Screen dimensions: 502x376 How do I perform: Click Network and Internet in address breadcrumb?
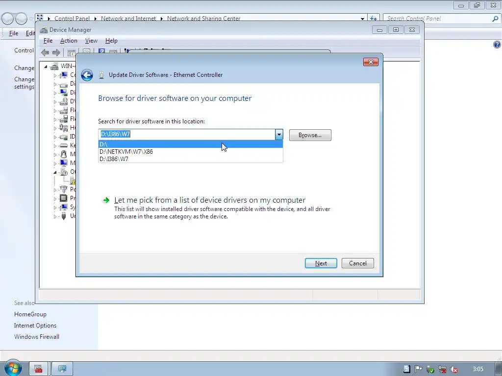click(x=128, y=19)
